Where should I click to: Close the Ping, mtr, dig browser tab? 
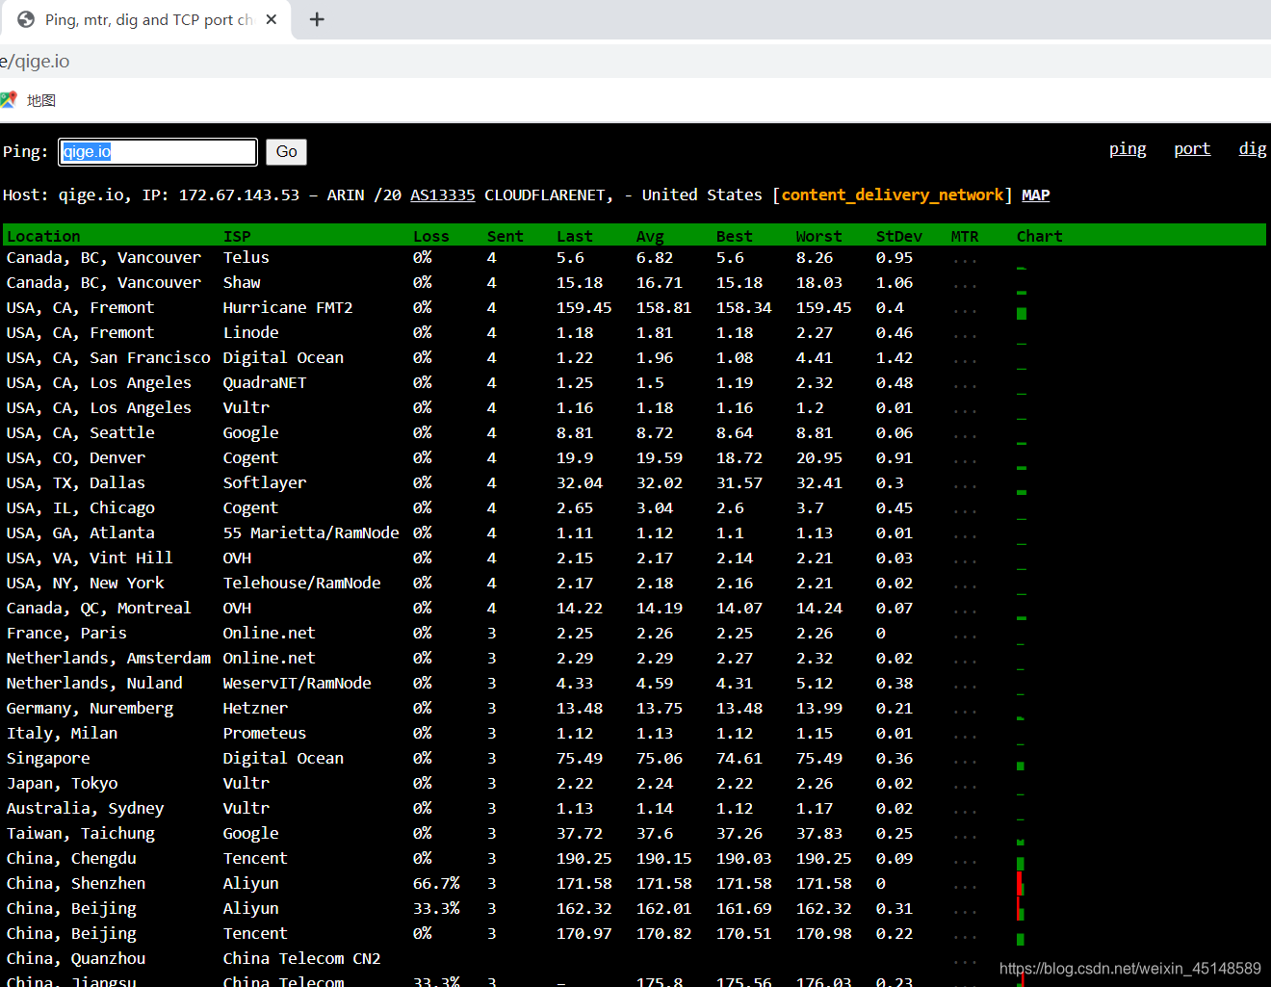coord(272,19)
